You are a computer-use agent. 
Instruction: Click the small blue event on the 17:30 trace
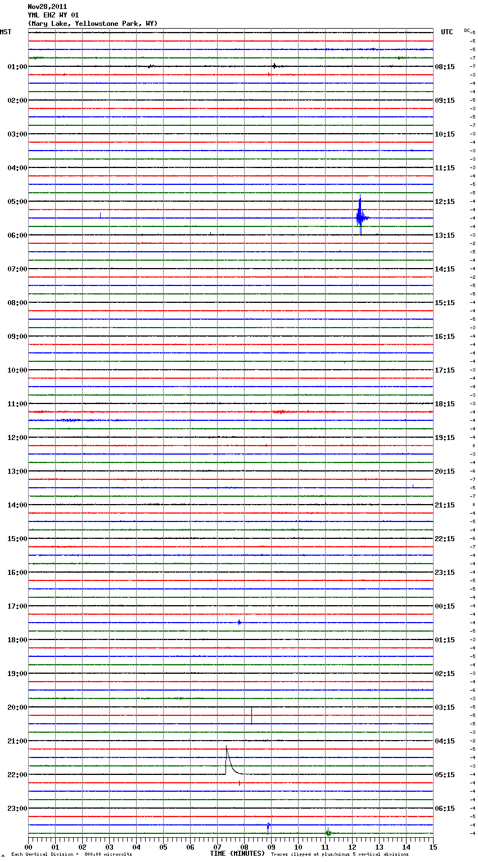tap(240, 623)
